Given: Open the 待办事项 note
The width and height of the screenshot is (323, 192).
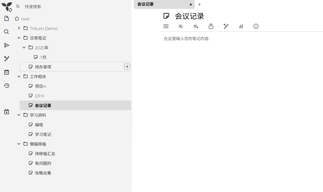Looking at the screenshot, I should pos(43,67).
